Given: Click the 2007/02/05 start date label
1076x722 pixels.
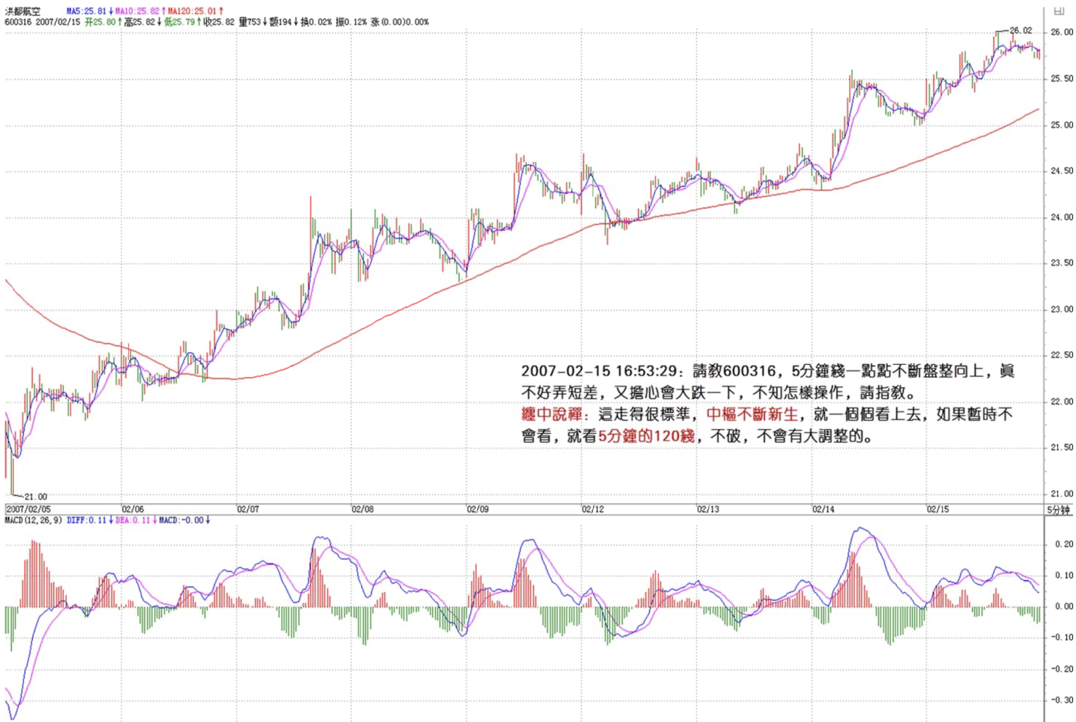Looking at the screenshot, I should click(28, 509).
